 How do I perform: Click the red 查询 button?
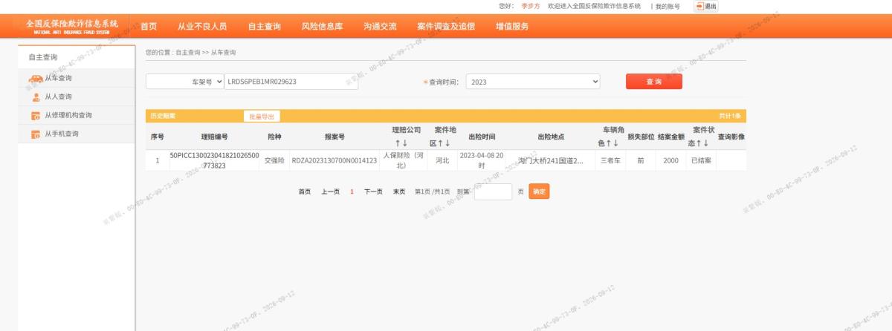[x=654, y=82]
